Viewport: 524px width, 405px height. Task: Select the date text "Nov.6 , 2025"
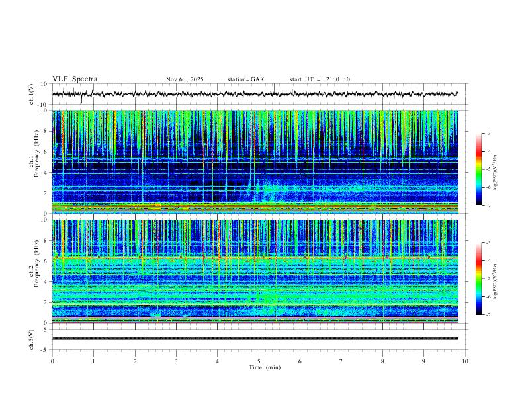coord(185,79)
